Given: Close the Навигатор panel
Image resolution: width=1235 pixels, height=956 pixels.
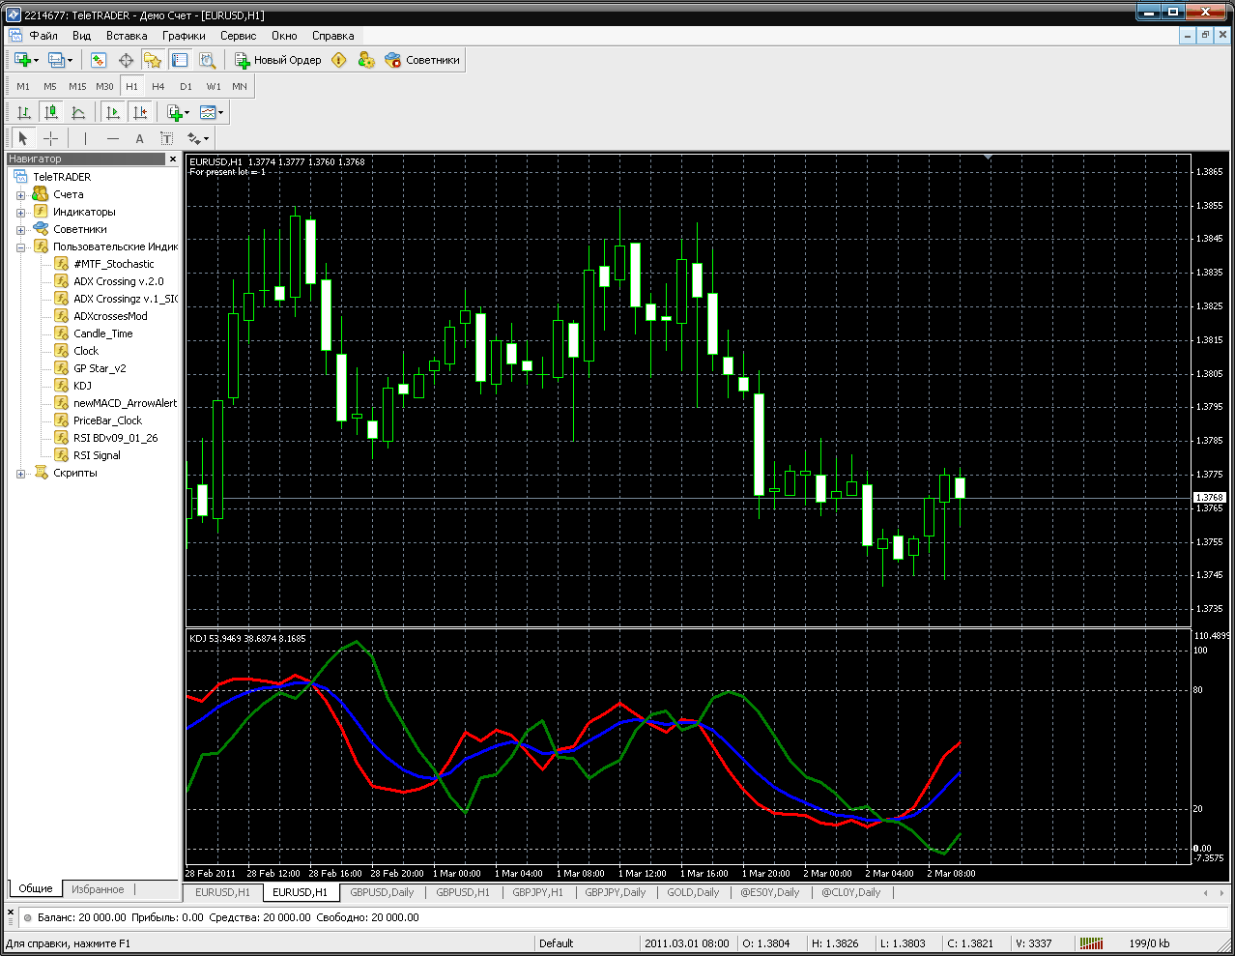Looking at the screenshot, I should pyautogui.click(x=173, y=159).
